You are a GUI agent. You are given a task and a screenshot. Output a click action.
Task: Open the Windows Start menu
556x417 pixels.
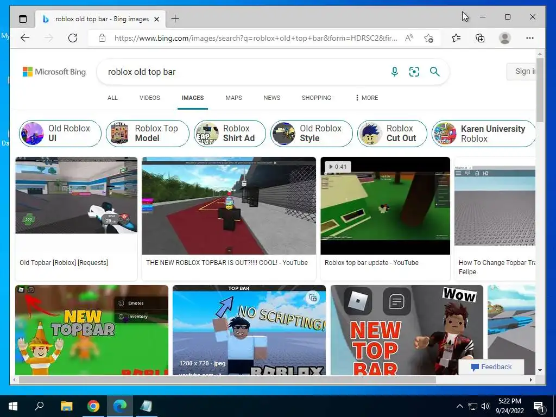[x=13, y=406]
